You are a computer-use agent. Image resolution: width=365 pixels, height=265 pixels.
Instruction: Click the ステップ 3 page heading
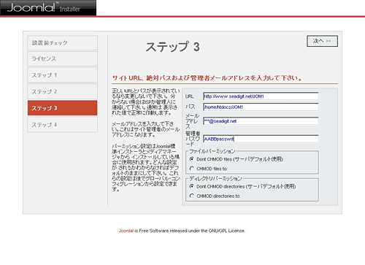pyautogui.click(x=172, y=47)
